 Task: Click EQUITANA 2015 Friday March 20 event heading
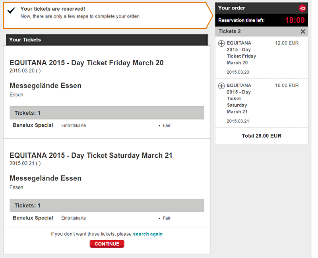pos(86,63)
